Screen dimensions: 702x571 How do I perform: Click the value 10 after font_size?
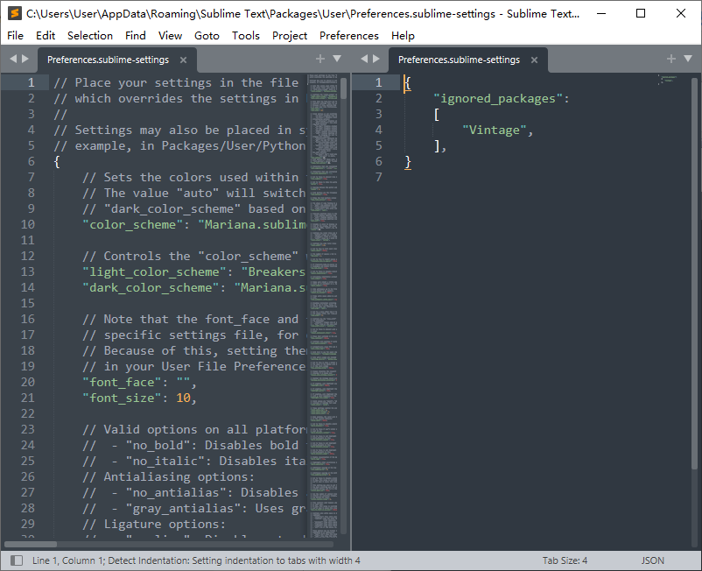tap(185, 398)
